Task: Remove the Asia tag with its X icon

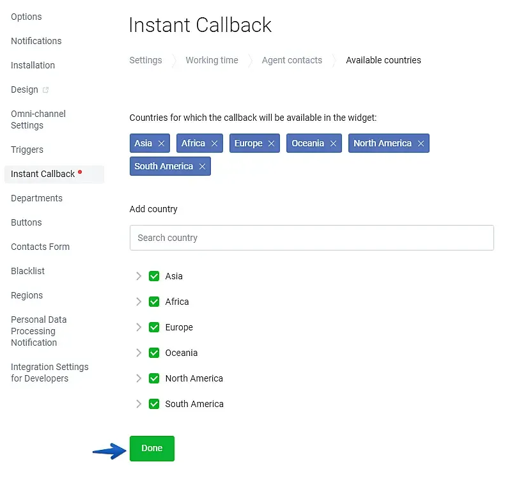Action: 161,143
